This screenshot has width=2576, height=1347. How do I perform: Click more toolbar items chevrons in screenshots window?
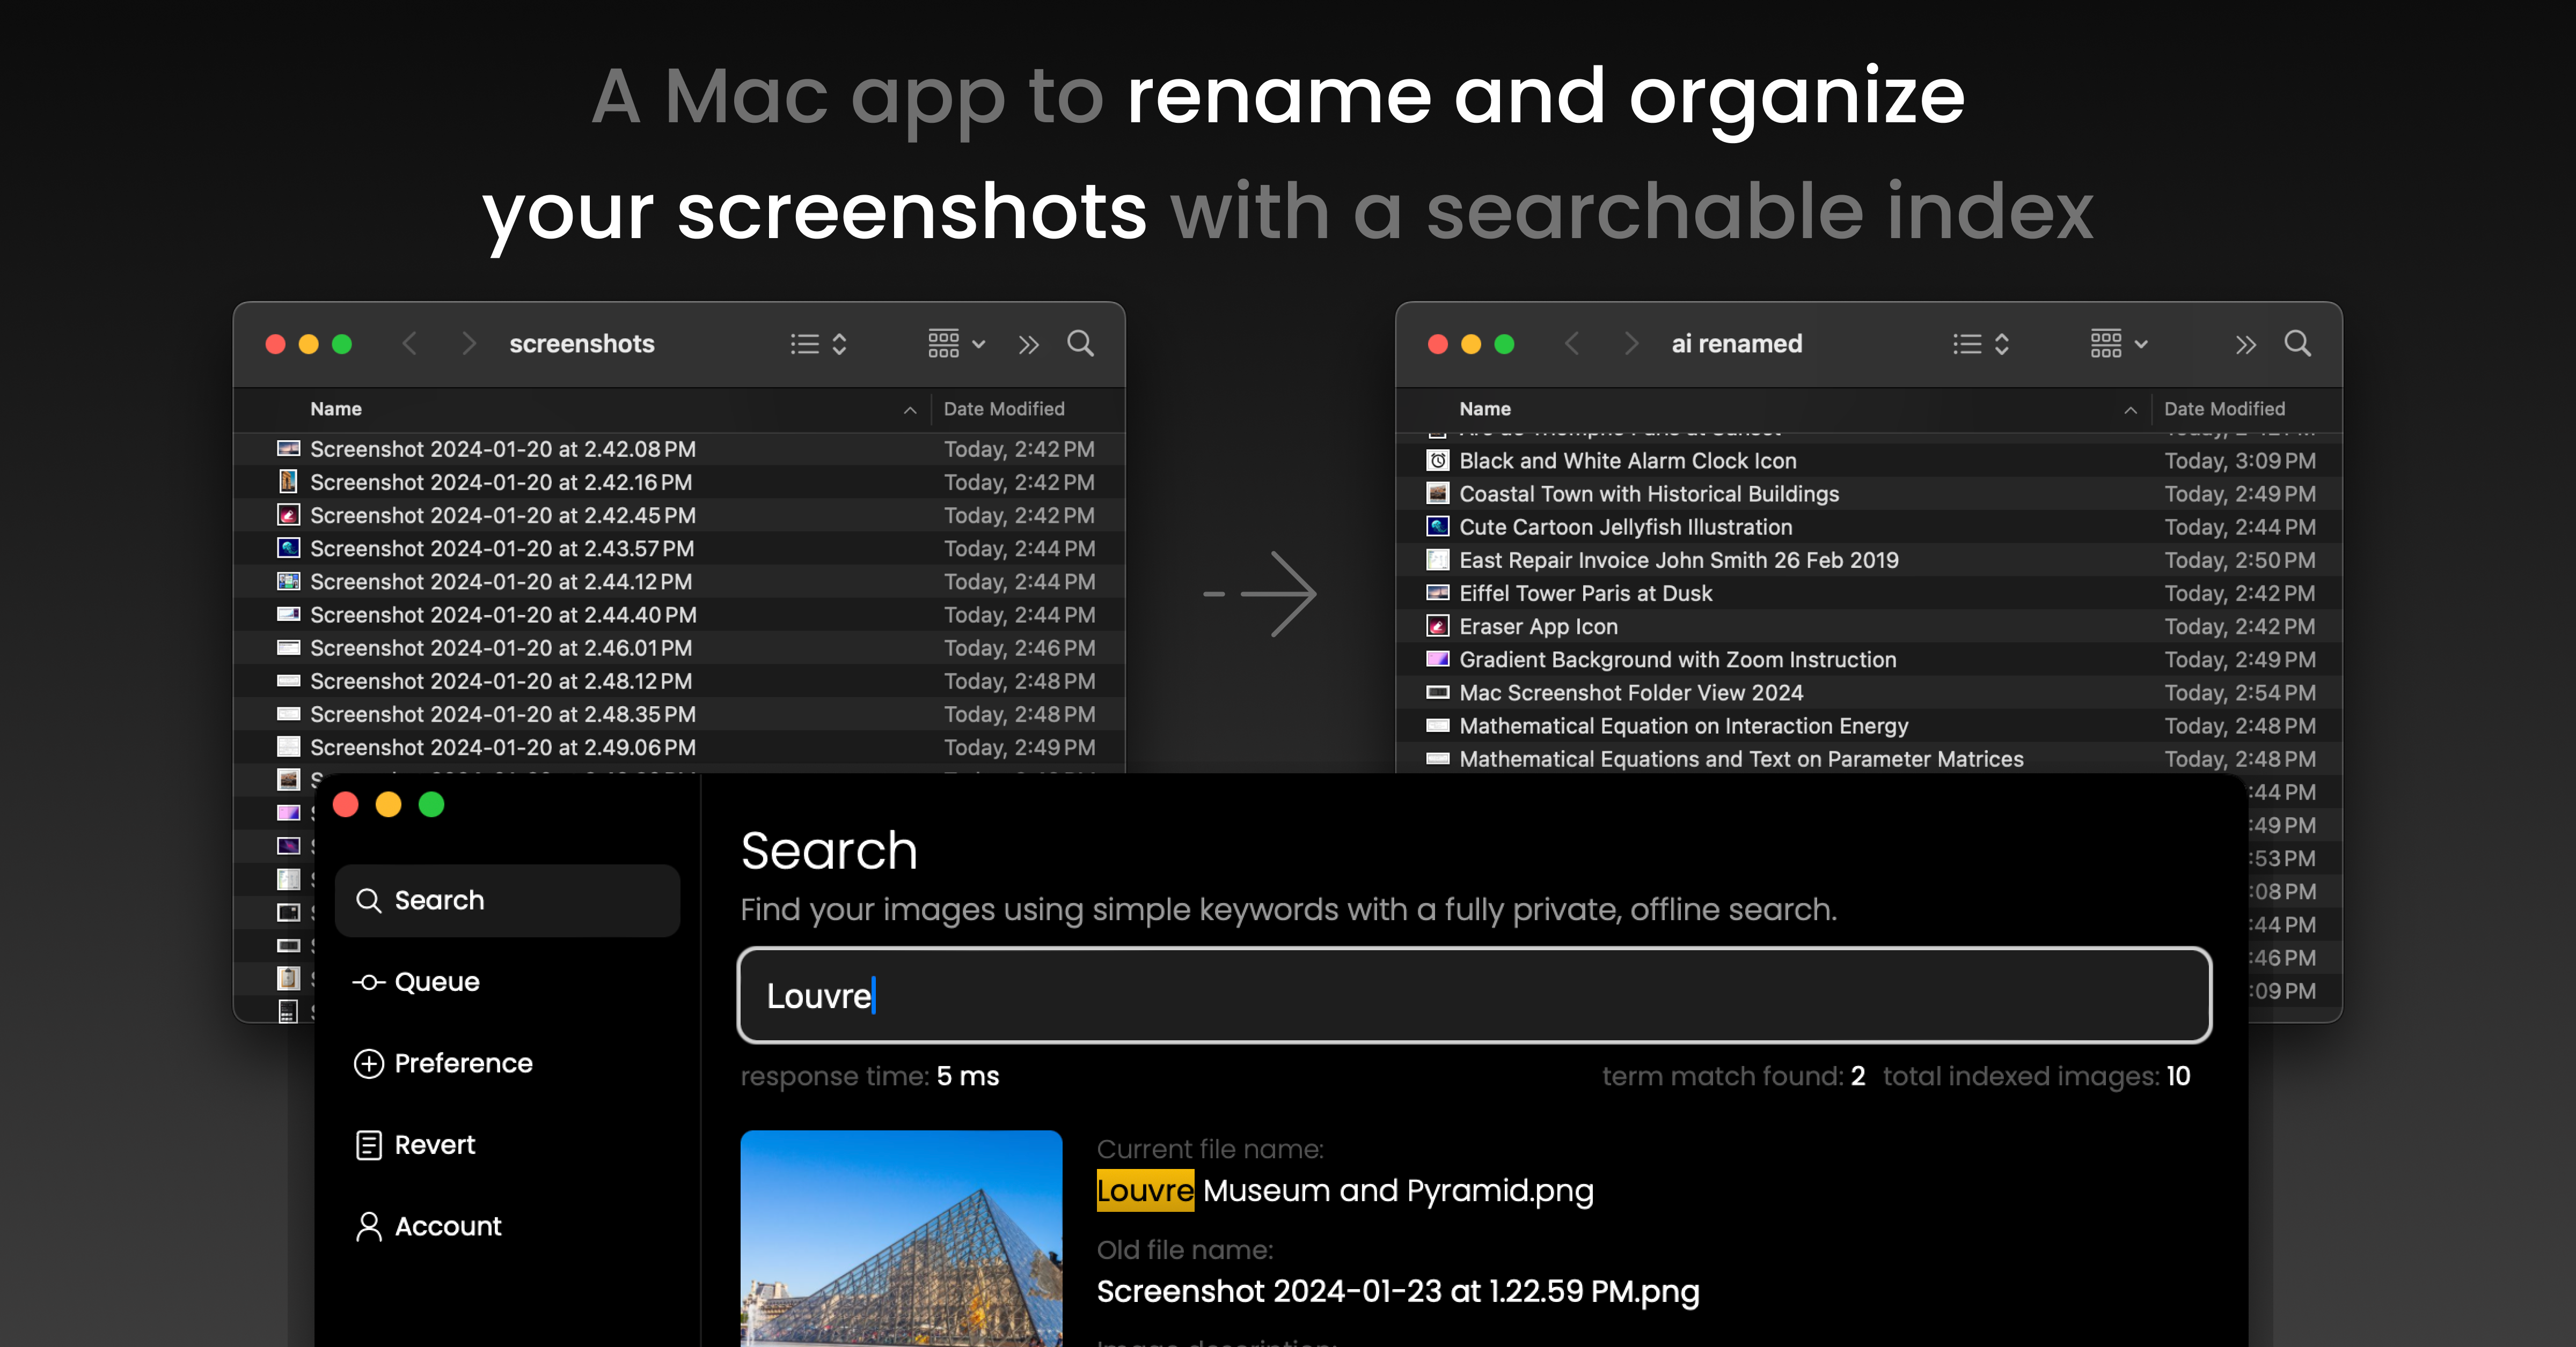click(1028, 345)
